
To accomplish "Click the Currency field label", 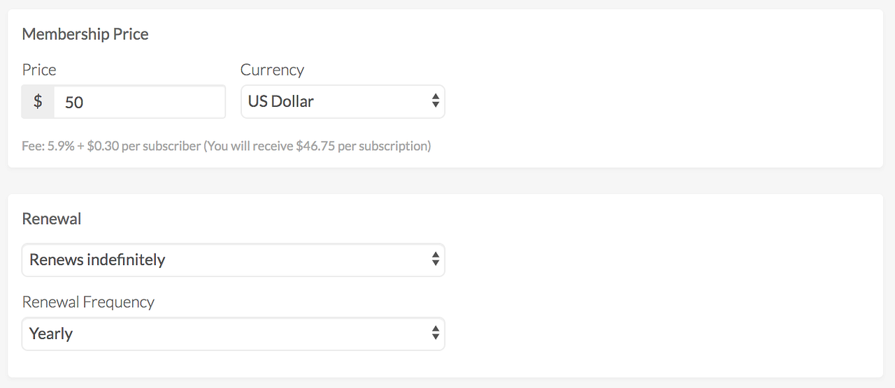I will (272, 70).
